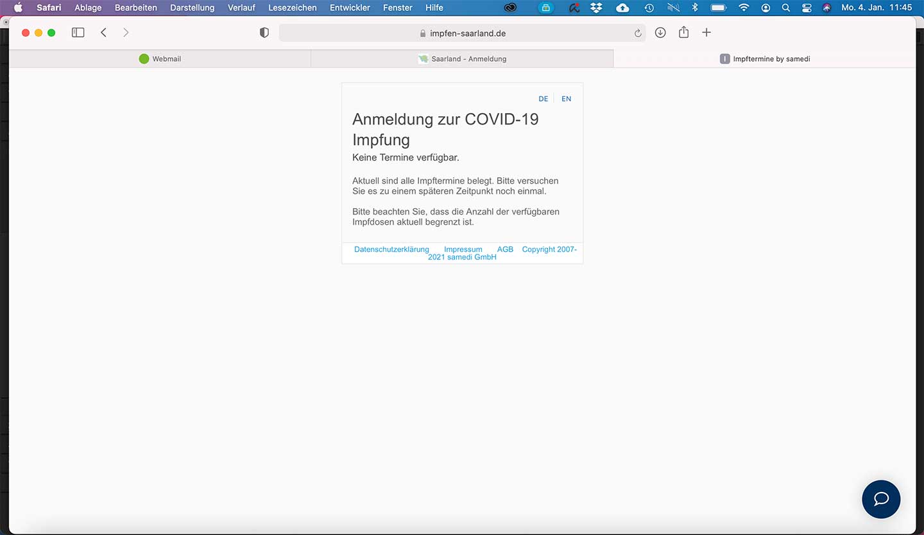Image resolution: width=924 pixels, height=535 pixels.
Task: Show battery status in menu bar
Action: [x=718, y=8]
